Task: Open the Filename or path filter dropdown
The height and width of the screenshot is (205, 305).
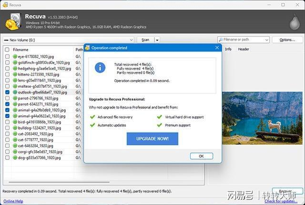Action: click(267, 40)
